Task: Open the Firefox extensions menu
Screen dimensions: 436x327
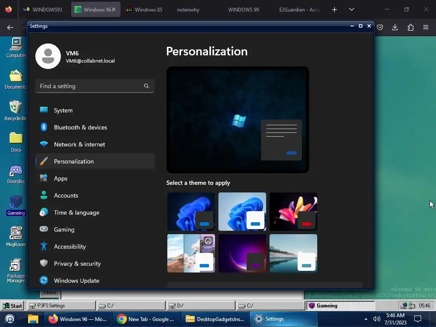Action: coord(410,27)
